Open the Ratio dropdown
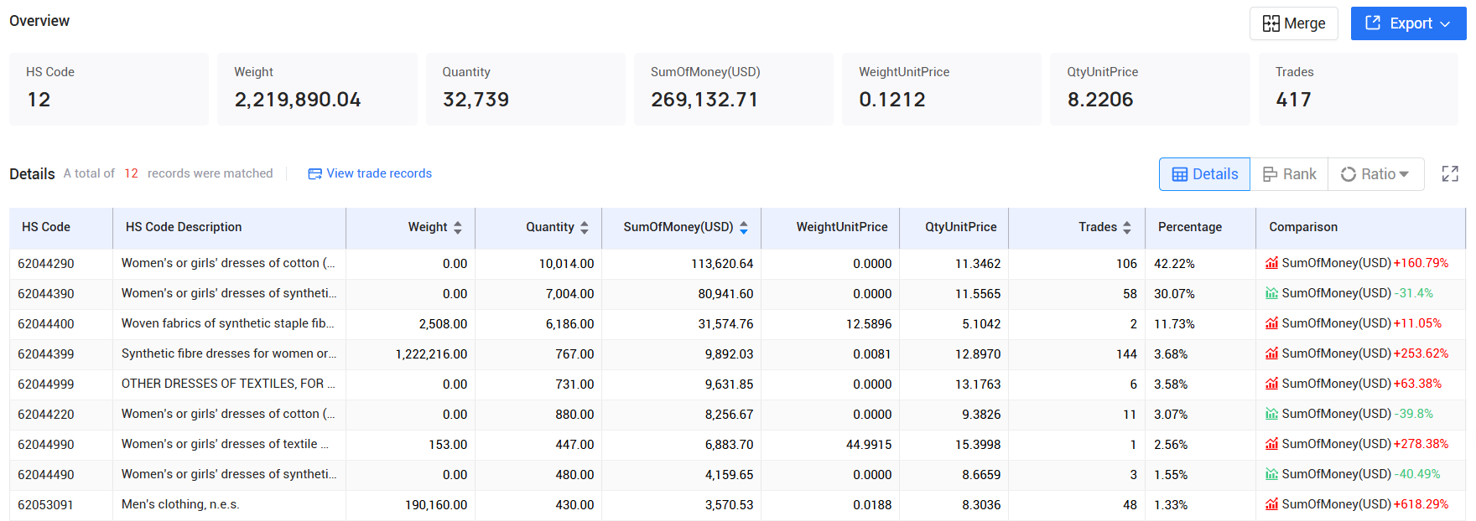 point(1375,174)
